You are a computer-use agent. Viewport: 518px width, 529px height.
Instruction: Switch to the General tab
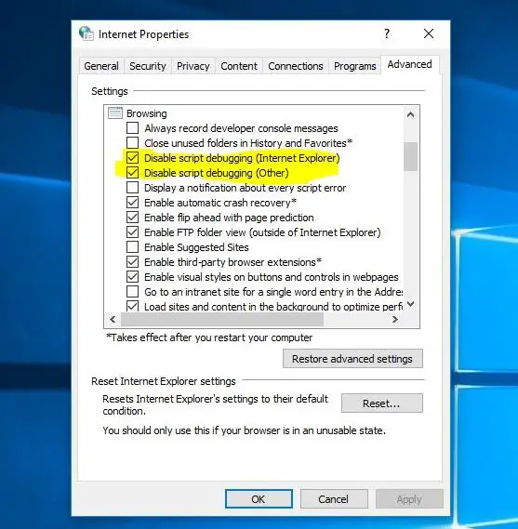(x=101, y=66)
